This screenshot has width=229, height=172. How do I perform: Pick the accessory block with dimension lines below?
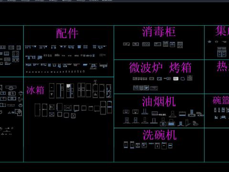pos(94,66)
